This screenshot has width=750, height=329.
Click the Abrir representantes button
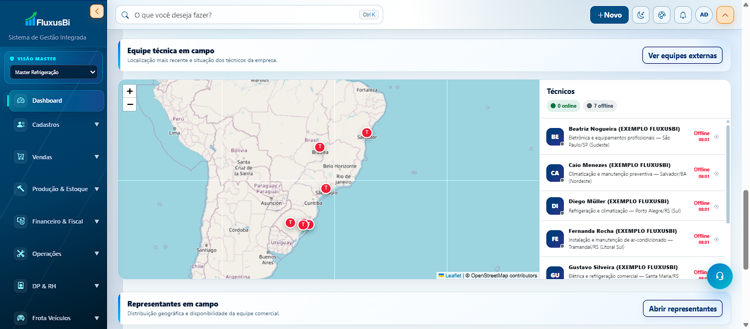(x=682, y=309)
